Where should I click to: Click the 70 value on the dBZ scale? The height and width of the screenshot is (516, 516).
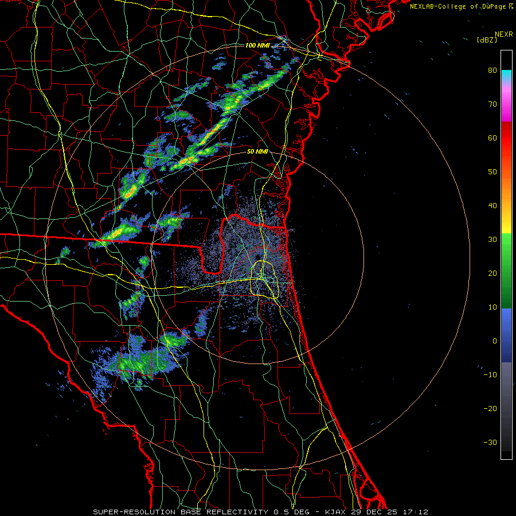[x=492, y=104]
